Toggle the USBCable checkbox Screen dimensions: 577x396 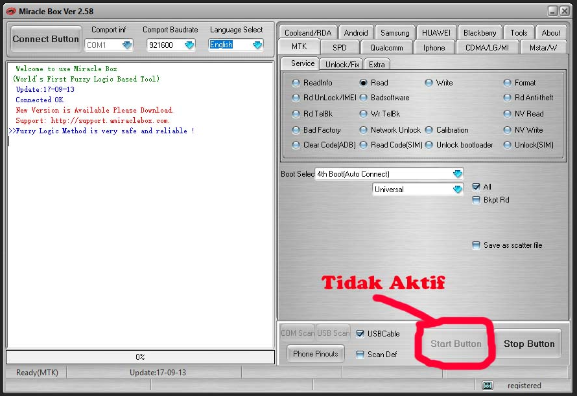[360, 333]
